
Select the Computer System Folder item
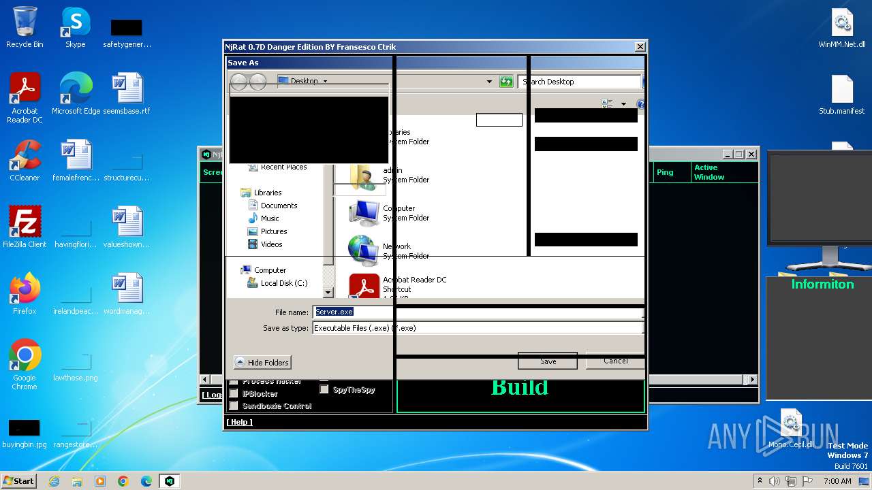(x=389, y=213)
